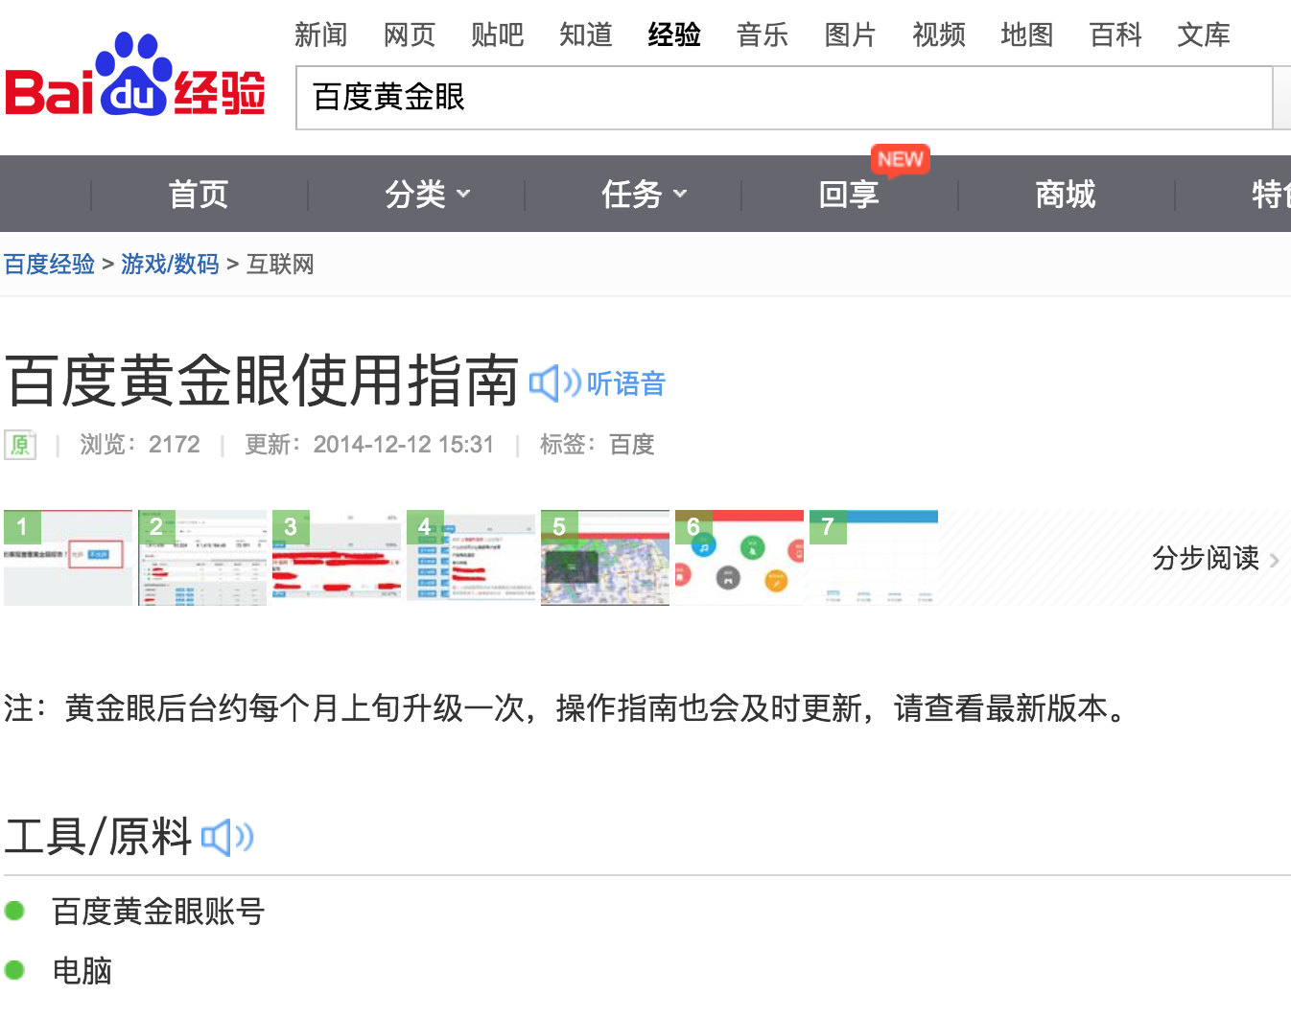1291x1018 pixels.
Task: Open step 6 thumbnail with colored circles
Action: tap(739, 558)
